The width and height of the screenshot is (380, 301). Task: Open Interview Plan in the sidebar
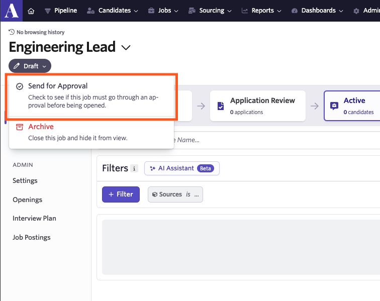pos(34,219)
